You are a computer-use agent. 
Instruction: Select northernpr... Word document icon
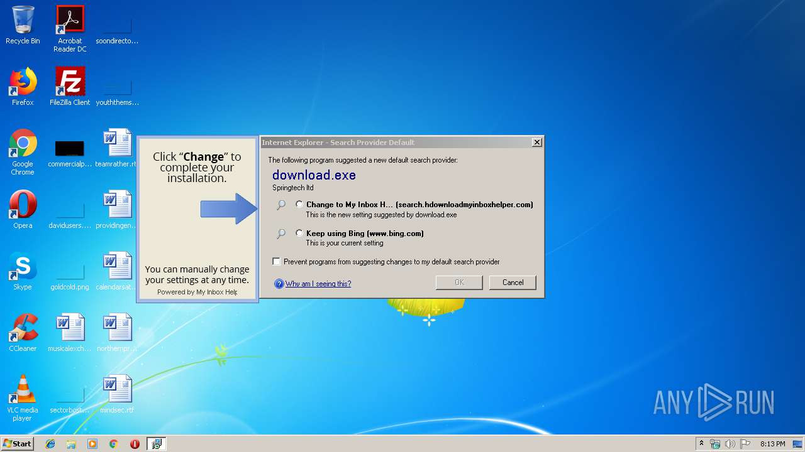[117, 333]
